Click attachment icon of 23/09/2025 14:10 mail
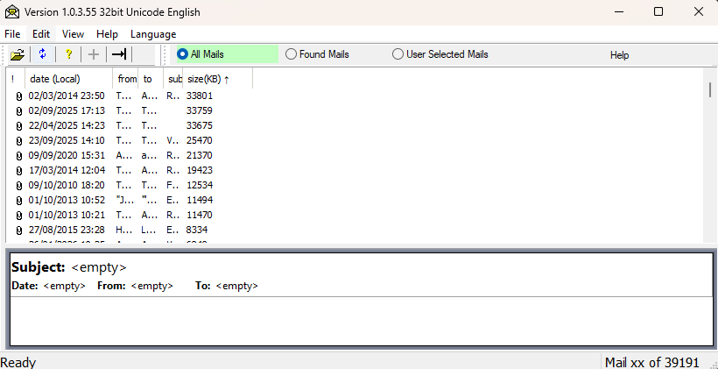718x369 pixels. pyautogui.click(x=18, y=141)
